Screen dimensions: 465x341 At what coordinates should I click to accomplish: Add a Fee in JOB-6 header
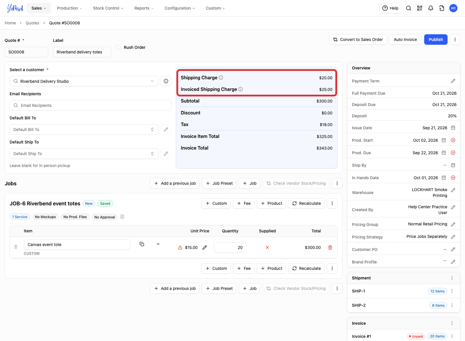coord(244,203)
